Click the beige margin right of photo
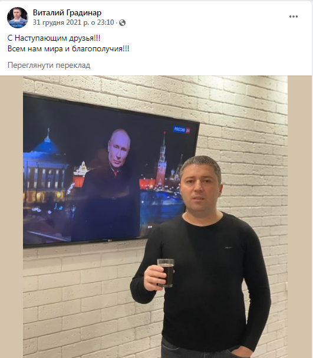 [x=300, y=217]
